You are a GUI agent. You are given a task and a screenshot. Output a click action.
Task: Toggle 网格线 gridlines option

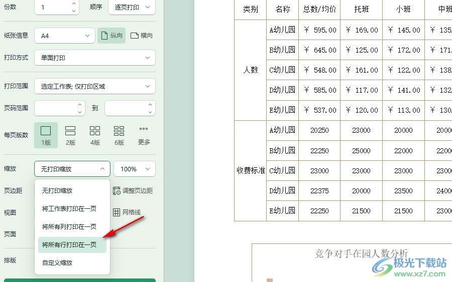coord(127,212)
